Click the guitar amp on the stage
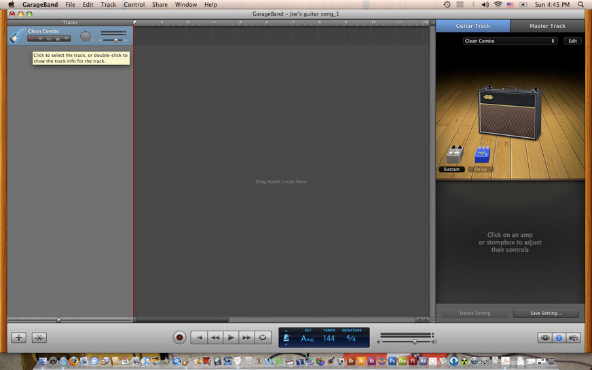Image resolution: width=592 pixels, height=370 pixels. (508, 113)
